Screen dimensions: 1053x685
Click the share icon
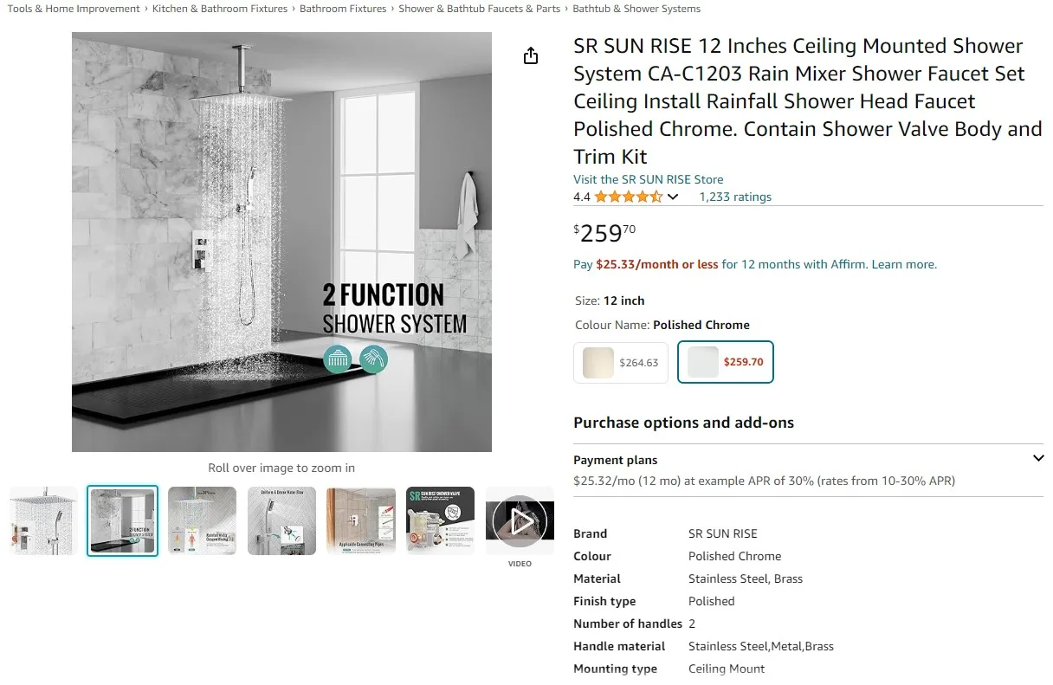click(x=530, y=55)
